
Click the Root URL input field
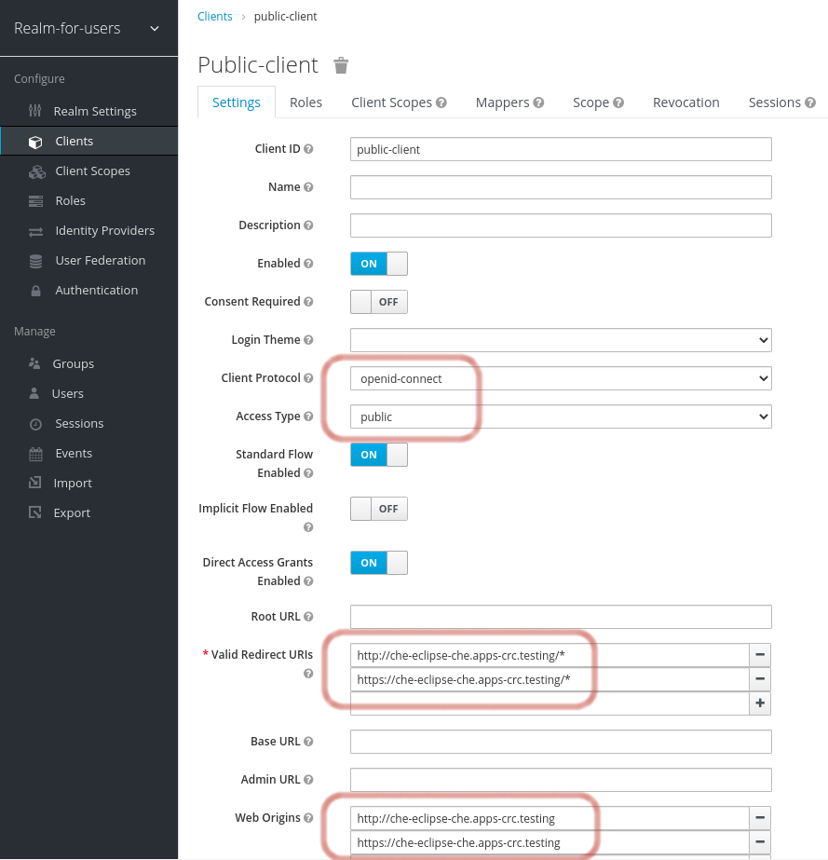point(561,617)
